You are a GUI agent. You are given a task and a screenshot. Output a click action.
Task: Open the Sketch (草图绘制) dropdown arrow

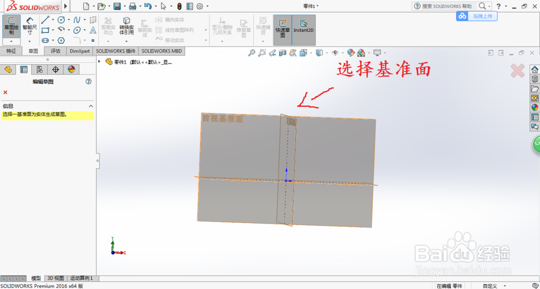(11, 42)
